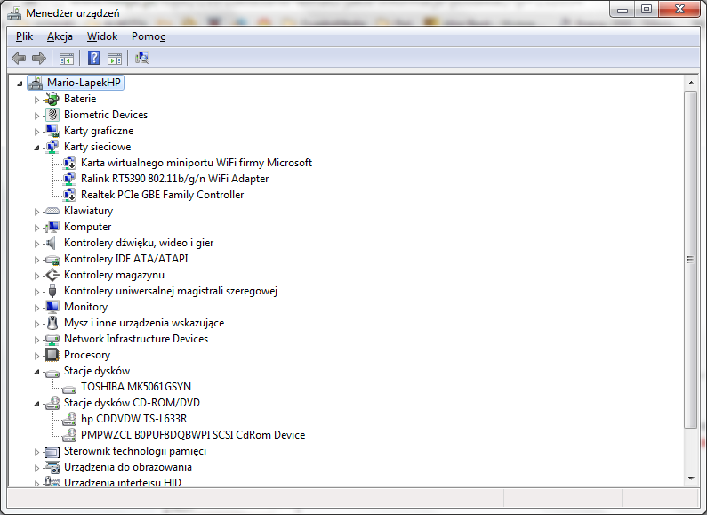
Task: Click the Network Infrastructure Devices icon
Action: tap(52, 339)
